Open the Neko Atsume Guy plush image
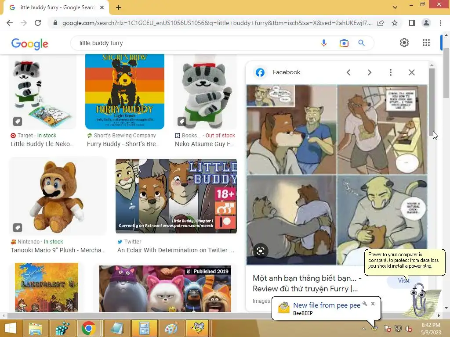450x337 pixels. [205, 92]
